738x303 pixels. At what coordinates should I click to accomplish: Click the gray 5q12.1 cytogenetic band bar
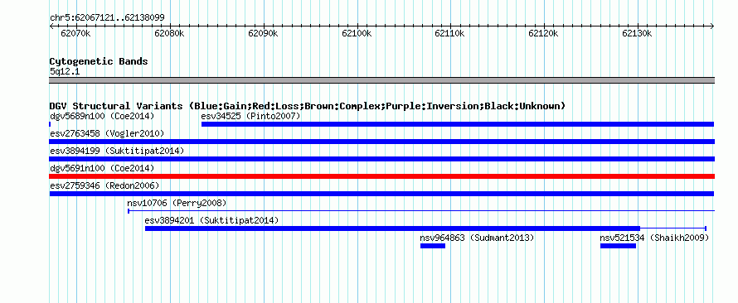[x=381, y=80]
